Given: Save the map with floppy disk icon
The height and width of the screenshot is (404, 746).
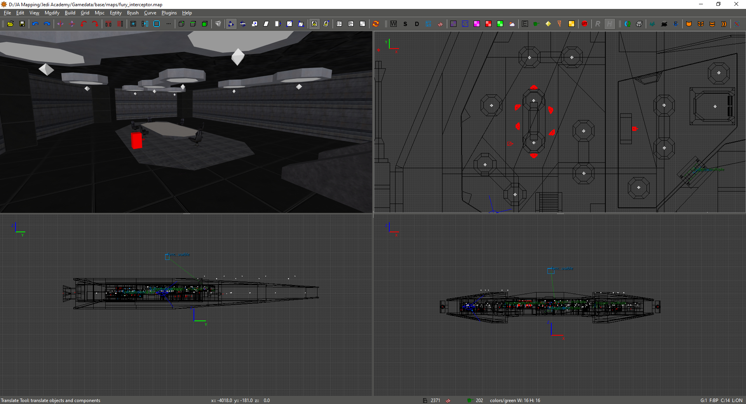Looking at the screenshot, I should tap(22, 24).
